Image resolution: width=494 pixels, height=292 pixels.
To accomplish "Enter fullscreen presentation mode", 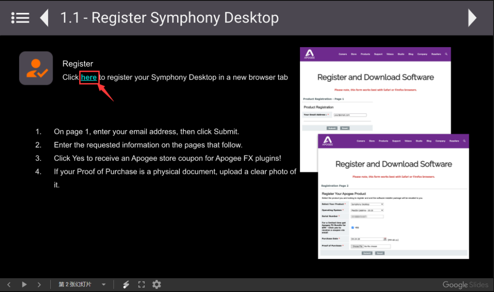I will click(x=141, y=284).
